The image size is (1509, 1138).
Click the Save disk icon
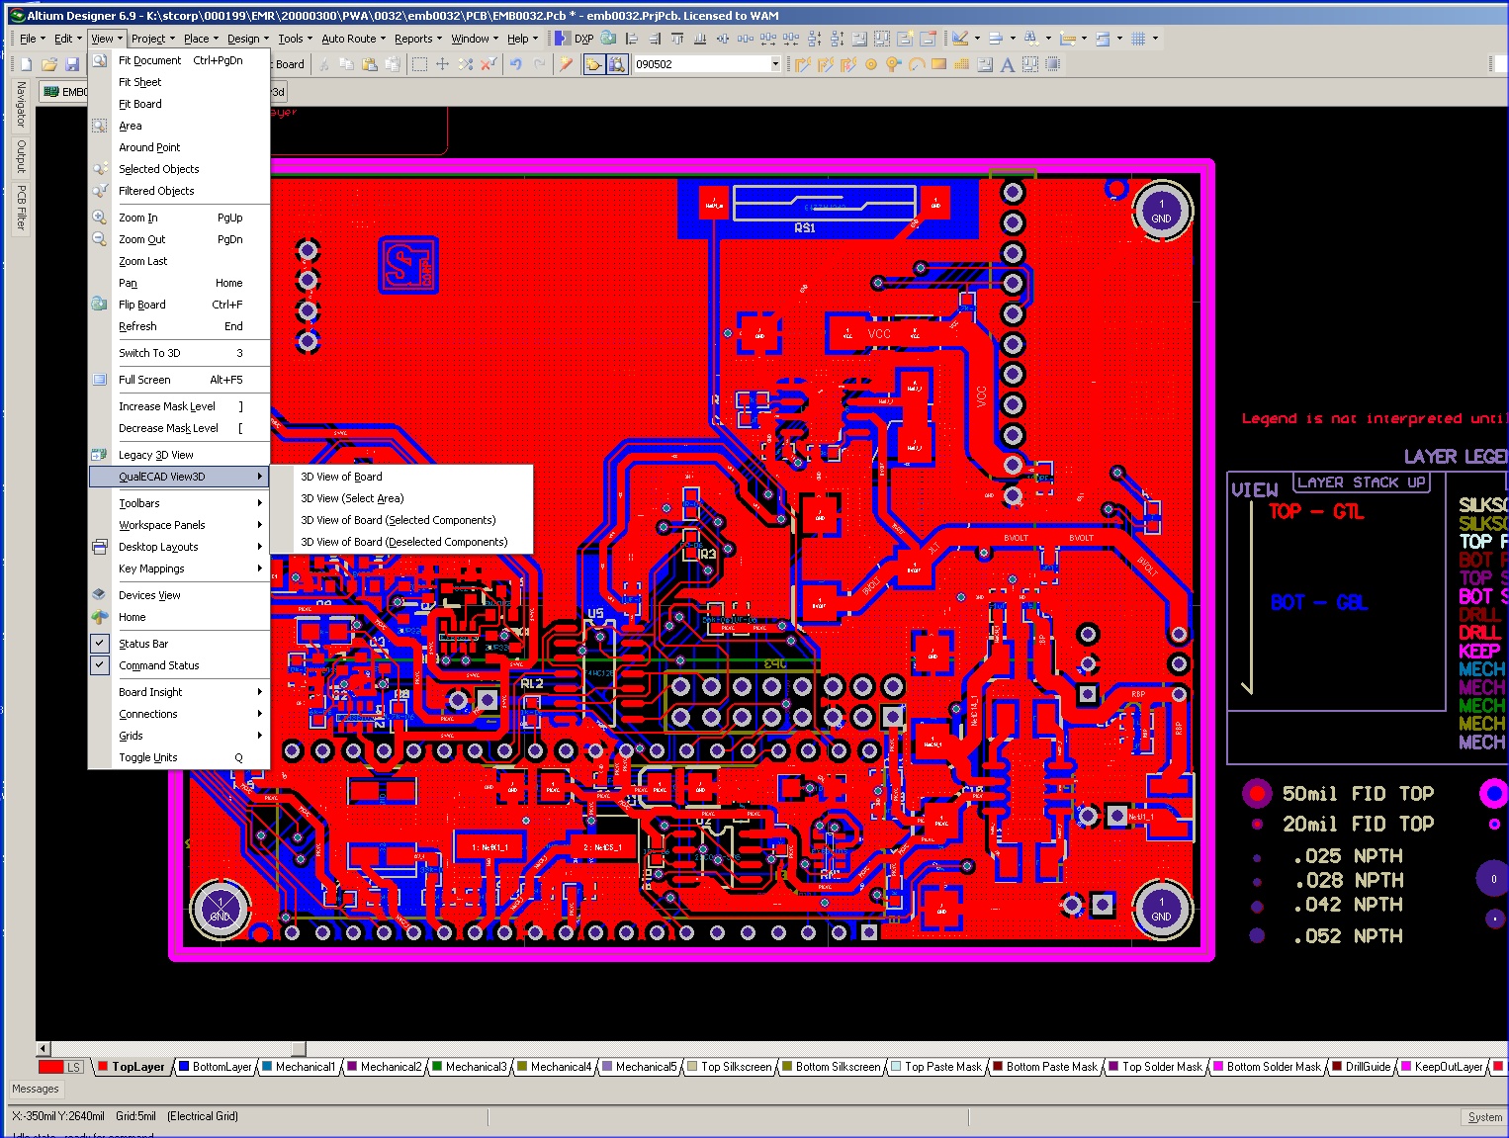click(72, 64)
